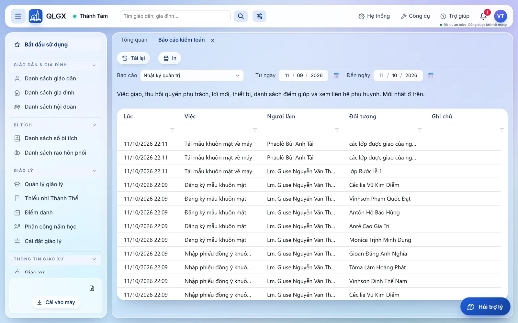Focus the Tìm giáo dân search field
The width and height of the screenshot is (518, 323).
(x=175, y=16)
